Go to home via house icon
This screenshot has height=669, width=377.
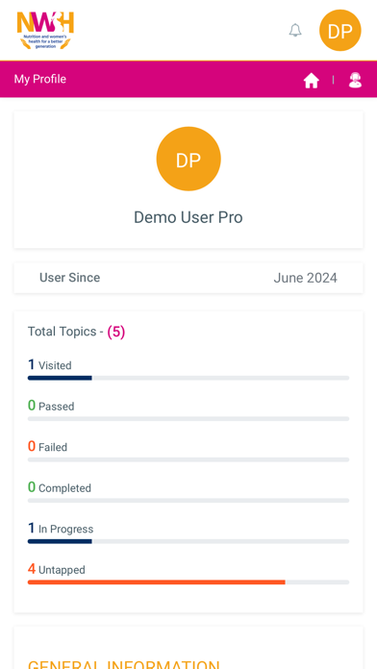point(312,80)
